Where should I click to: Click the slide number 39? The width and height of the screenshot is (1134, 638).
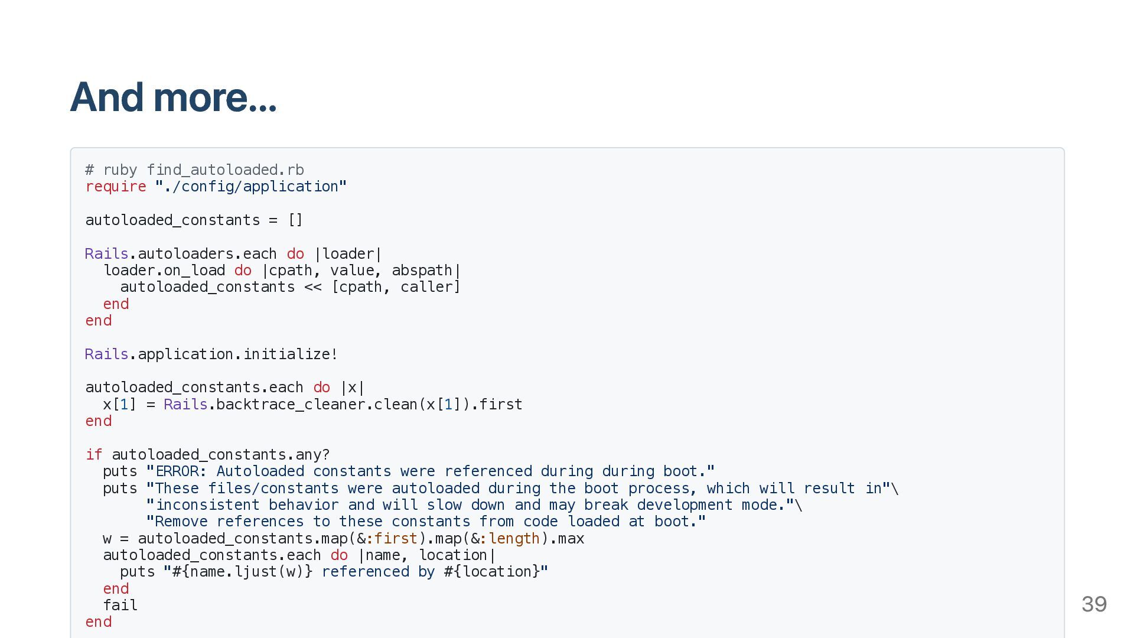(1094, 604)
